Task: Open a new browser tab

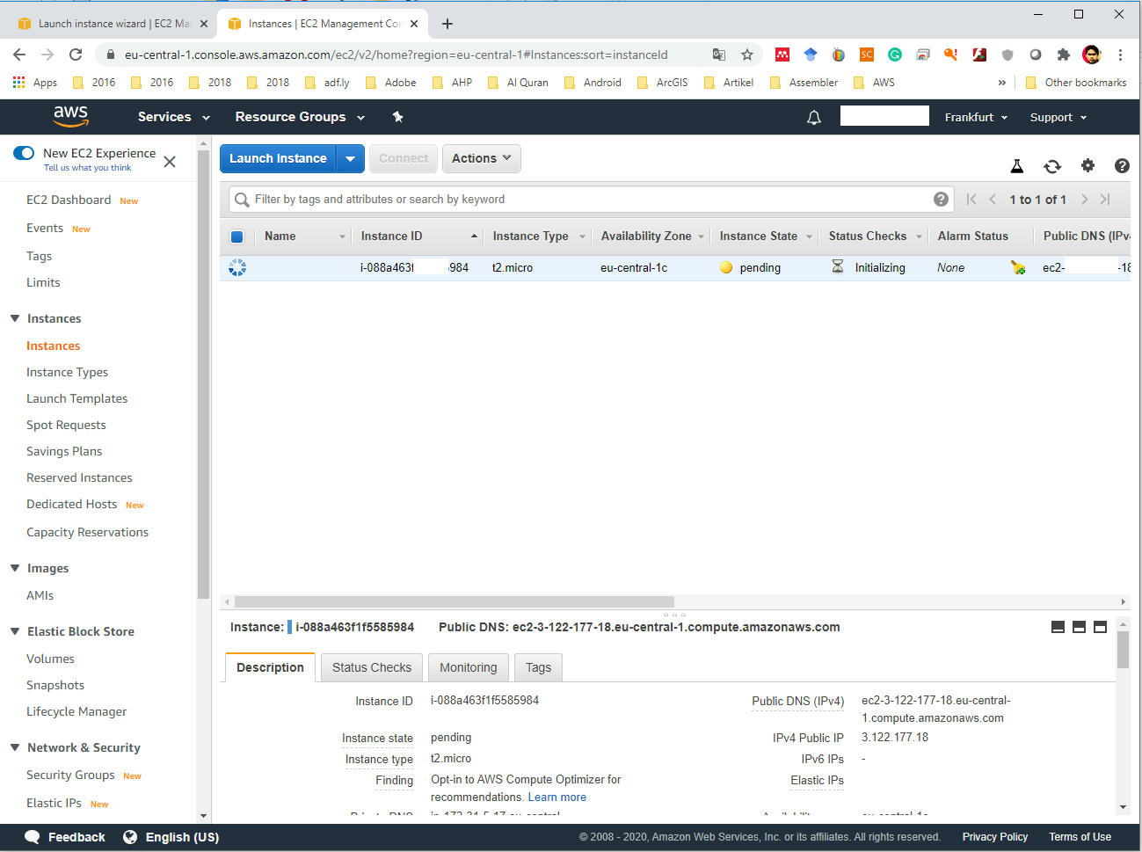Action: tap(447, 24)
